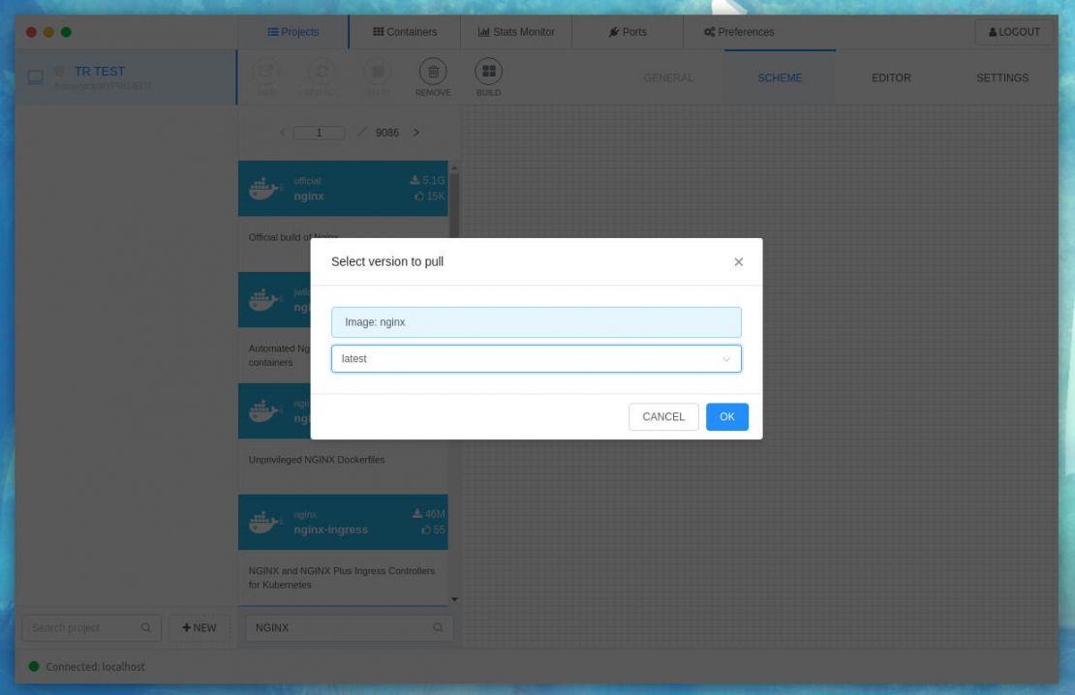1075x695 pixels.
Task: Open the Stats Monitor tab
Action: pos(515,31)
